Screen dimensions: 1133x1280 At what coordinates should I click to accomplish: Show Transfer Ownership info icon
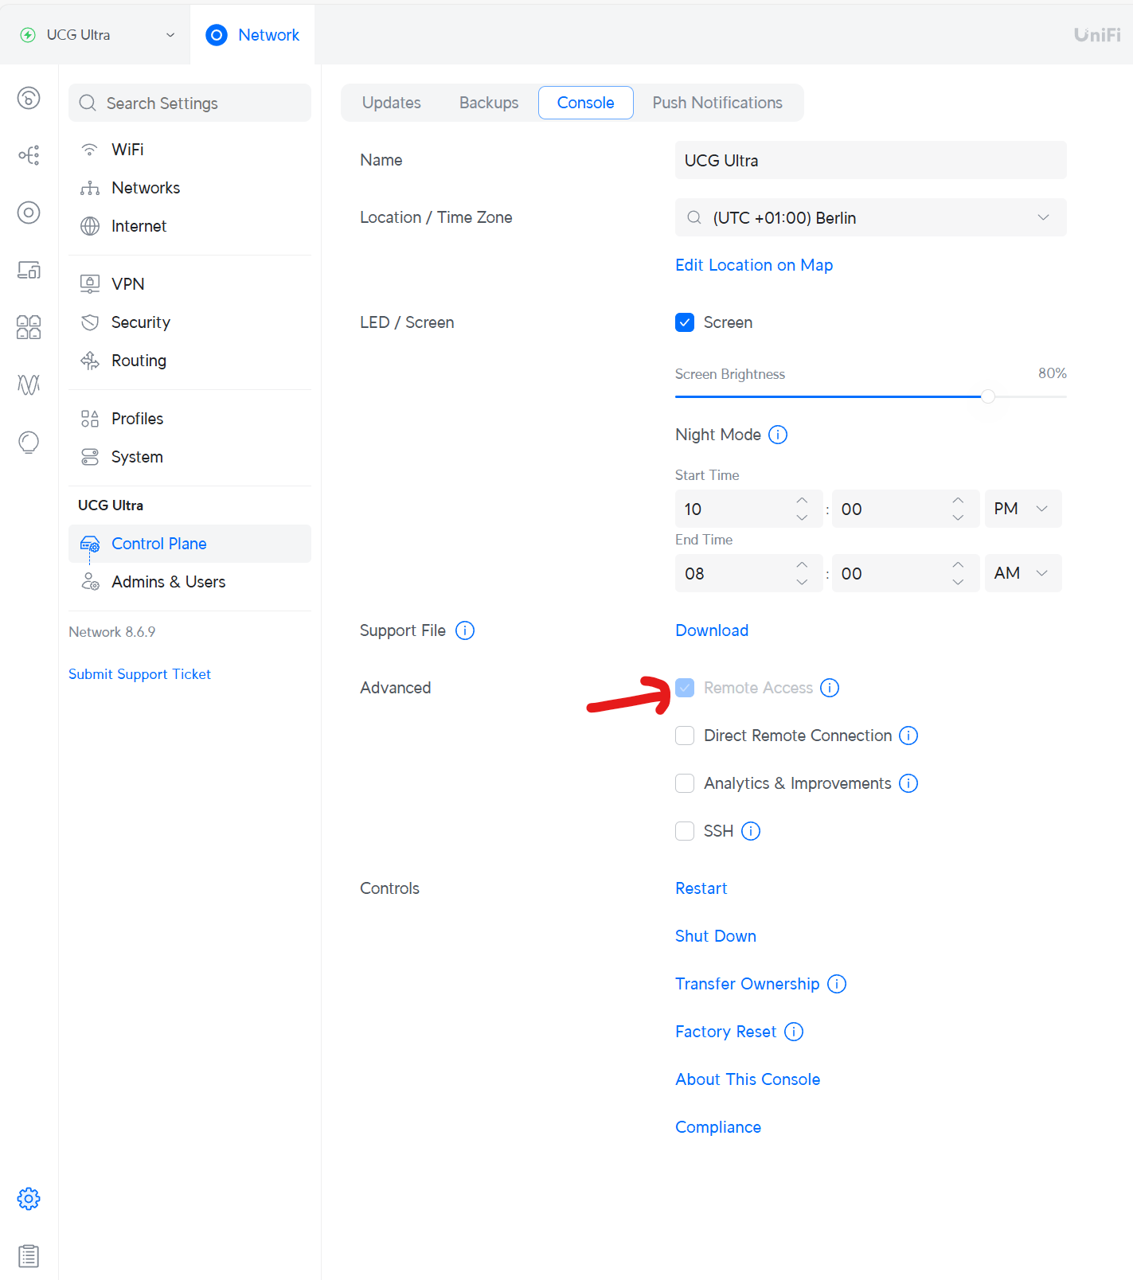click(x=837, y=984)
